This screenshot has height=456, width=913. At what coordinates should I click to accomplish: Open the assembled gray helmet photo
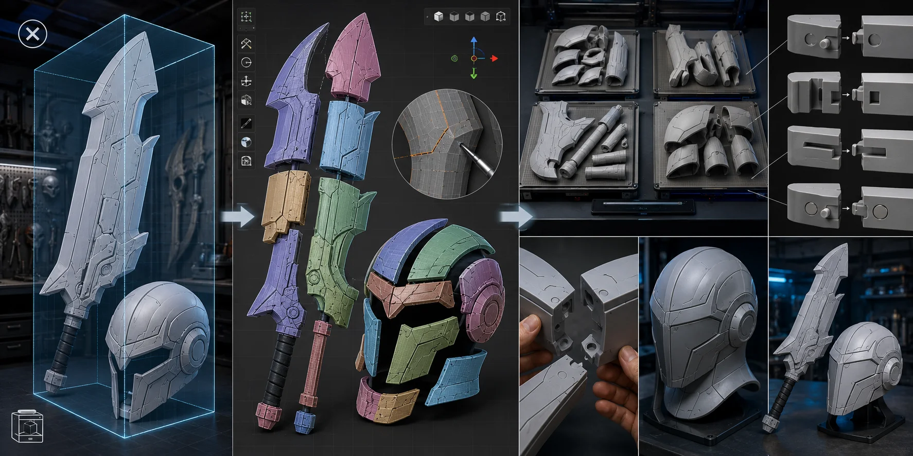click(703, 346)
